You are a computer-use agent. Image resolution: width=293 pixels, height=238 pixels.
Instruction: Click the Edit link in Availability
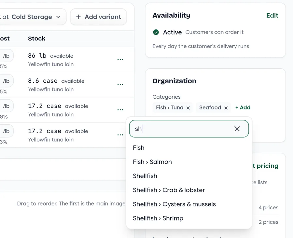(272, 16)
